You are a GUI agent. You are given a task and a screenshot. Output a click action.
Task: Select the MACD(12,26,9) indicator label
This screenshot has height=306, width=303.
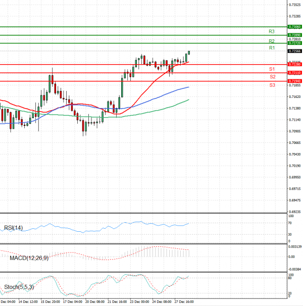29,258
